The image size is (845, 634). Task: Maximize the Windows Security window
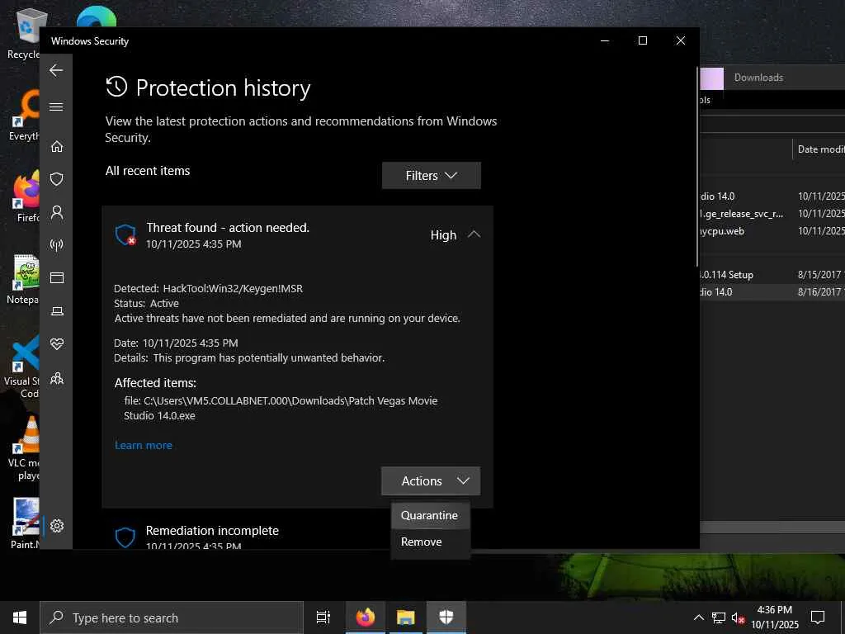pos(642,41)
